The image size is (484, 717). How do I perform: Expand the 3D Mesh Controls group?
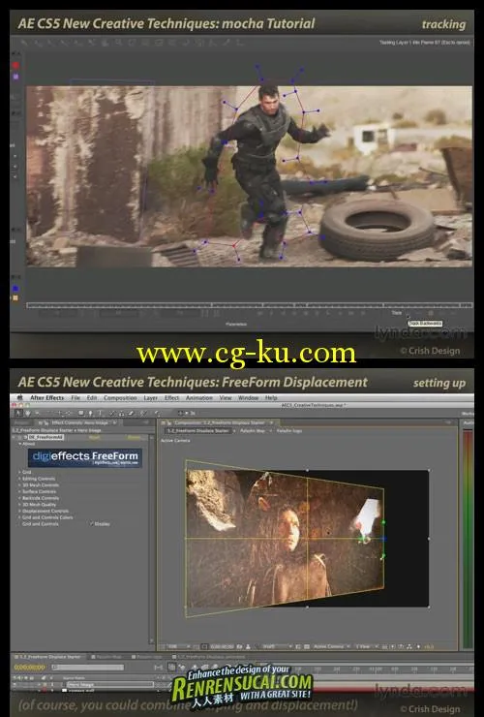coord(19,484)
